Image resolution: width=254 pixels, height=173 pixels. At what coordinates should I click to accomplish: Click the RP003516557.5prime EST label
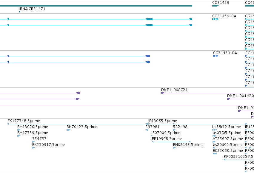click(239, 157)
